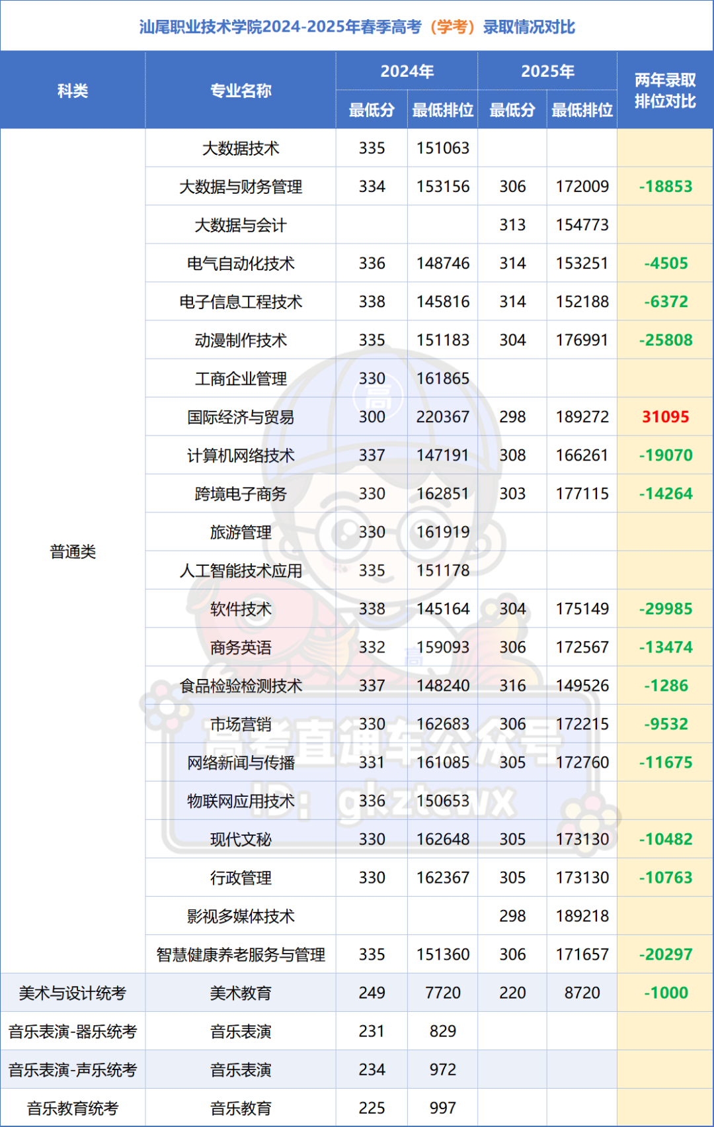Select the 专业名称 column header

241,91
